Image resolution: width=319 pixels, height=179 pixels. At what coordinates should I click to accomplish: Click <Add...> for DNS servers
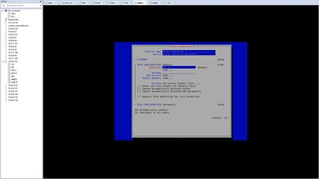tap(167, 75)
